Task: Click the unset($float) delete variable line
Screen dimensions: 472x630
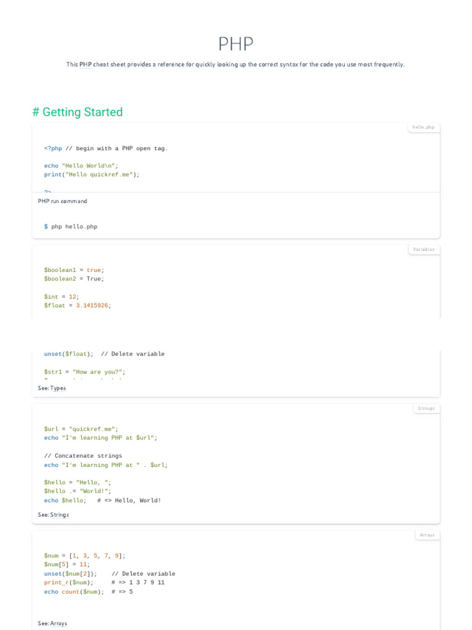Action: [x=104, y=354]
